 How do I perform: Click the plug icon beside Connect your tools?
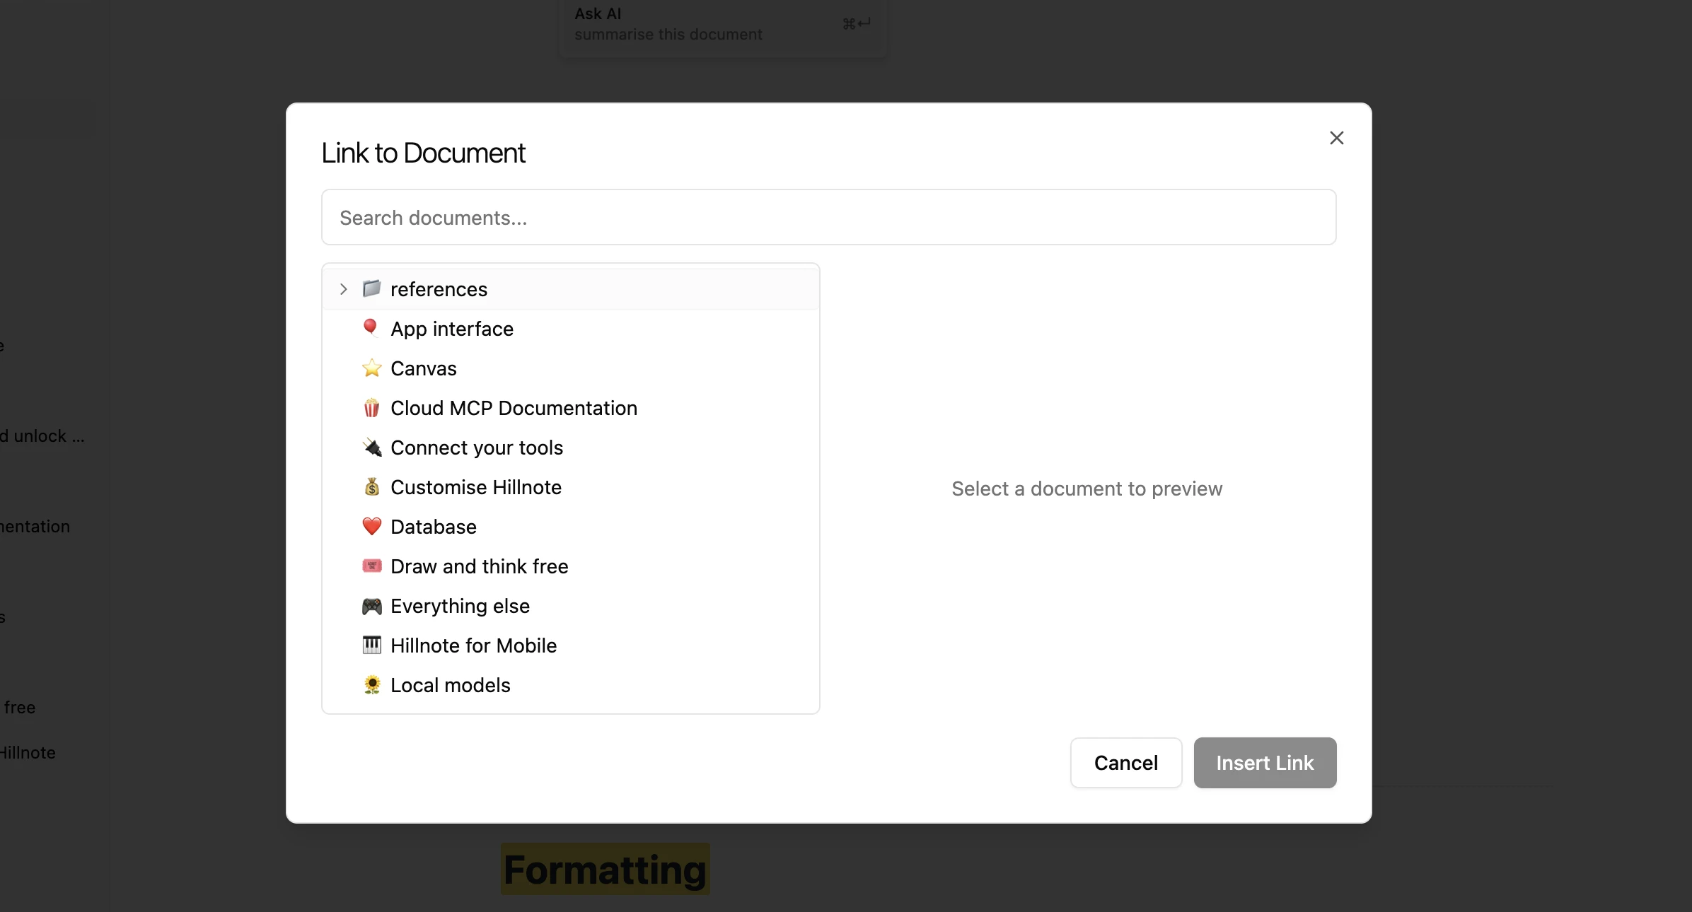point(371,448)
